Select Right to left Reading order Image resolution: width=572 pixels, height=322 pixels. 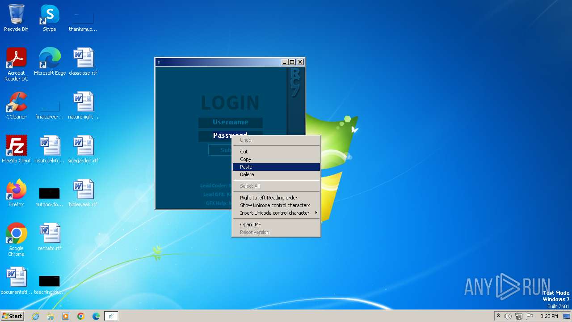(276, 198)
